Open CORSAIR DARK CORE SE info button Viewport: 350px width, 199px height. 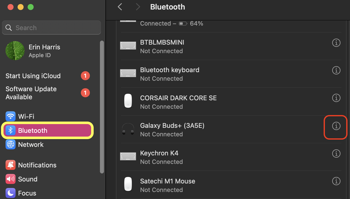coord(336,98)
